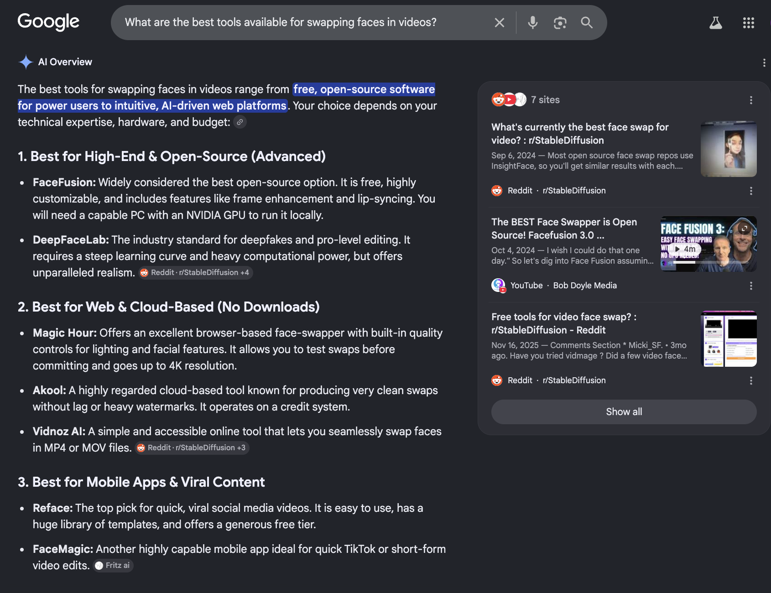Click the heading 'Best for High-End & Open-Source'
This screenshot has width=771, height=593.
click(x=172, y=156)
